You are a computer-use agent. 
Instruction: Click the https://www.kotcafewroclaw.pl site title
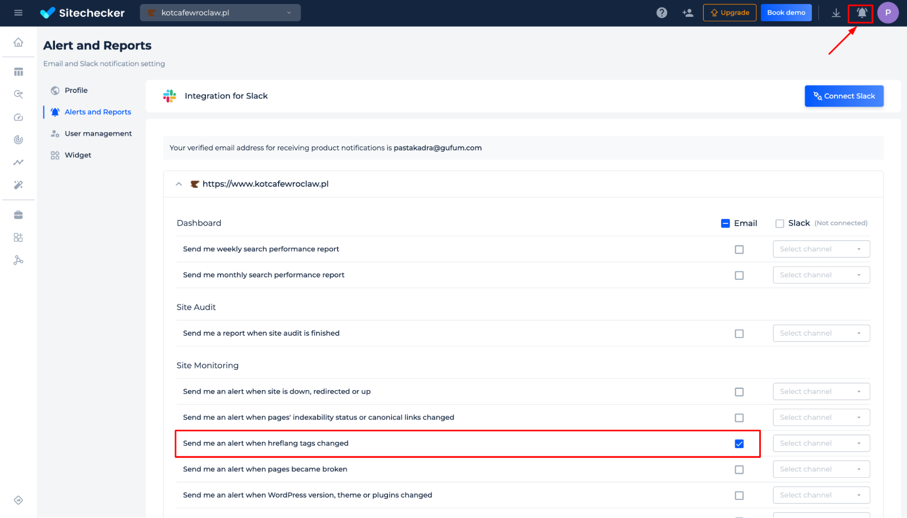coord(265,184)
